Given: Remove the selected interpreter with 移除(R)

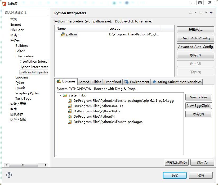Looking at the screenshot, I should click(x=195, y=55).
